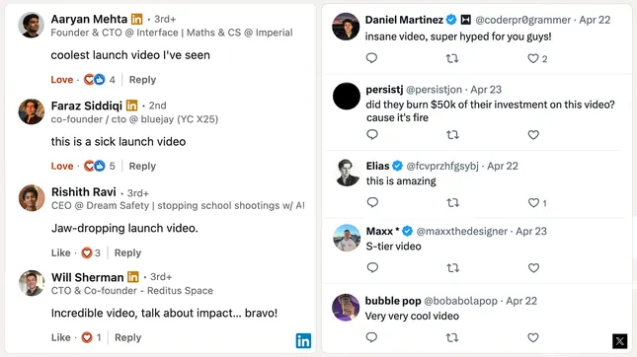Open Faraz Siddiqi's profile name link
The width and height of the screenshot is (637, 357).
[87, 106]
